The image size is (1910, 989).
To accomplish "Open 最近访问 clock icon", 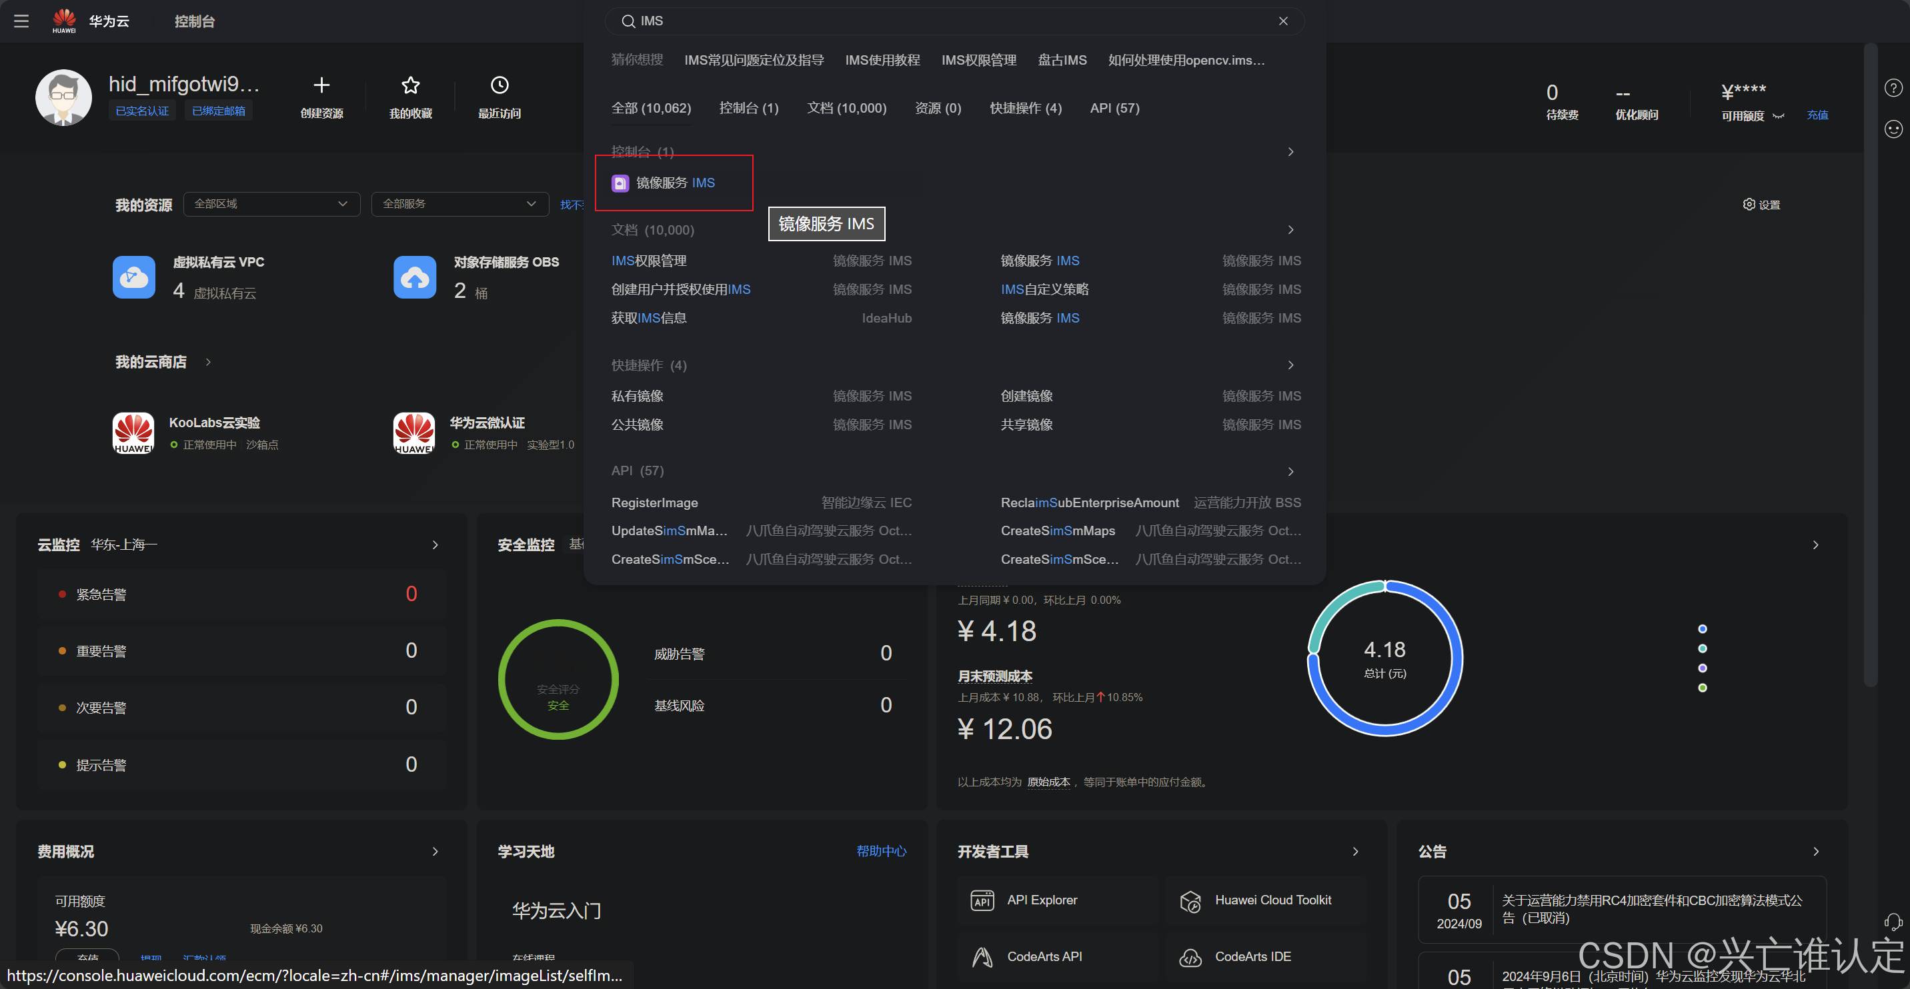I will tap(500, 85).
